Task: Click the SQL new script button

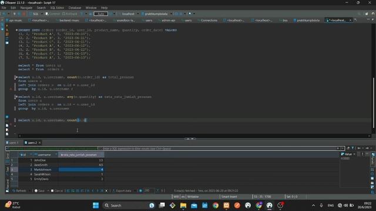Action: (x=34, y=14)
